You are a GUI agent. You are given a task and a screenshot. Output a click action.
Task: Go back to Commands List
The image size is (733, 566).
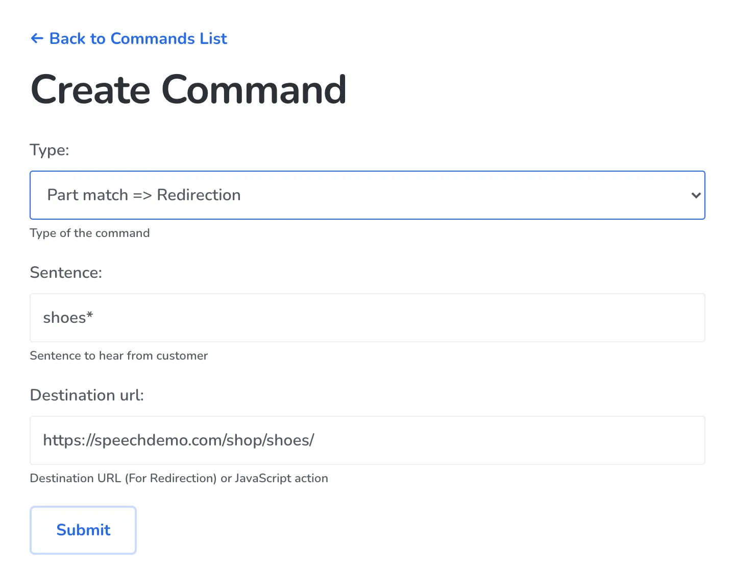click(x=129, y=38)
